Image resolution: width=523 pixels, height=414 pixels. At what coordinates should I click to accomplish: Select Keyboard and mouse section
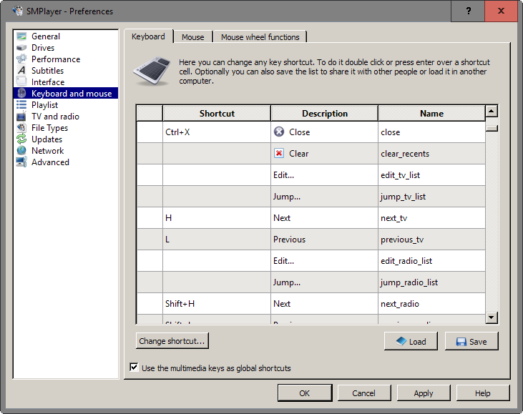(66, 94)
